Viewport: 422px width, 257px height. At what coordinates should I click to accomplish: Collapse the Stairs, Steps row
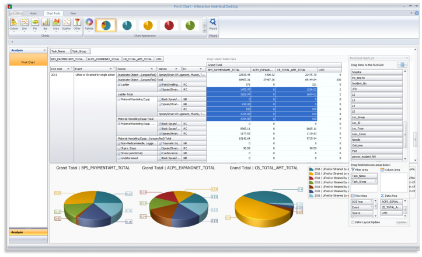coord(119,148)
